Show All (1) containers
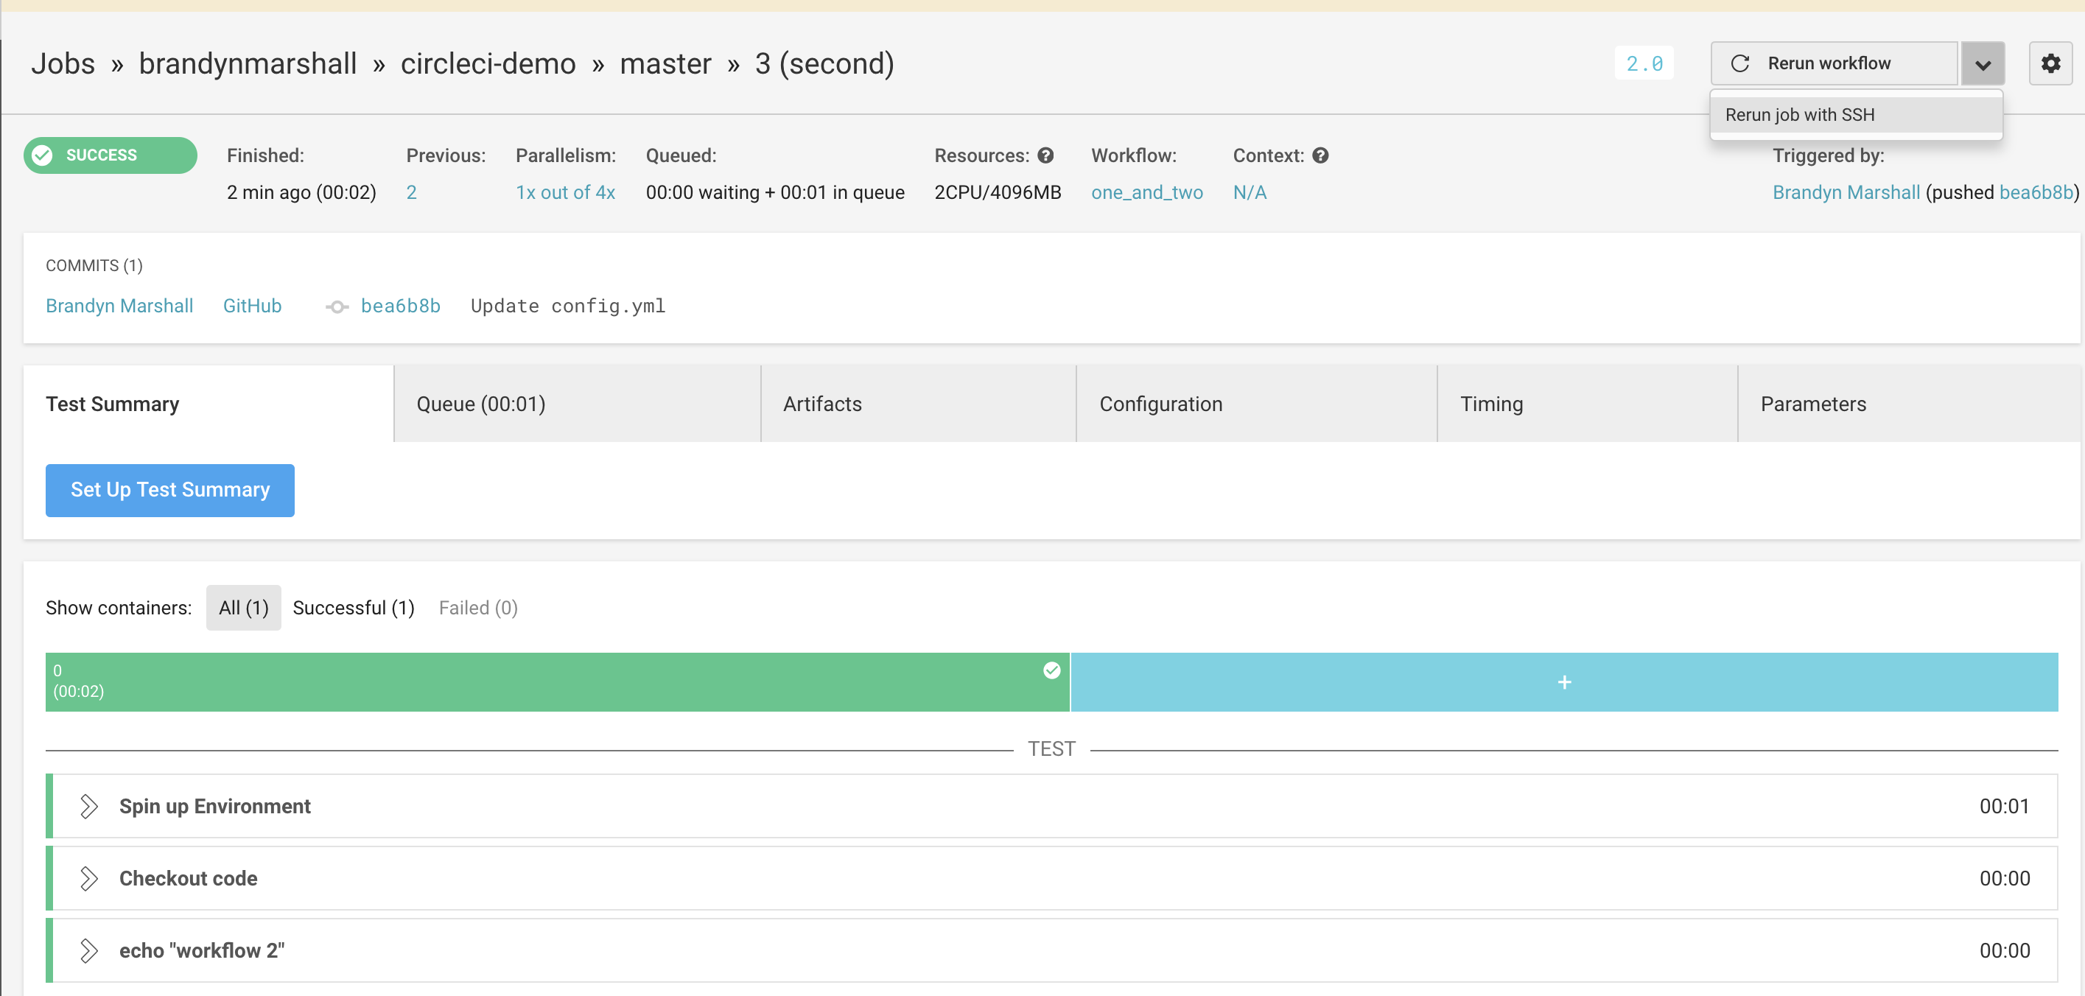Screen dimensions: 2085x996 click(x=244, y=608)
